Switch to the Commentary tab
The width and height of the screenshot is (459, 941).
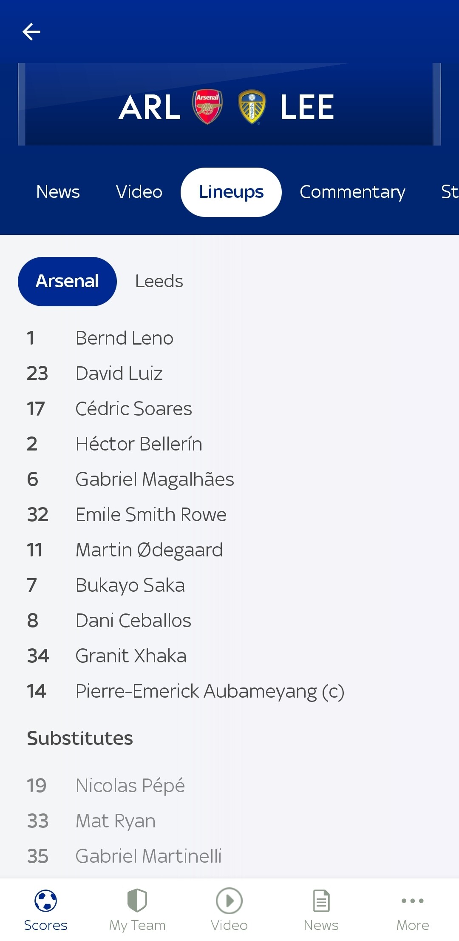tap(352, 192)
